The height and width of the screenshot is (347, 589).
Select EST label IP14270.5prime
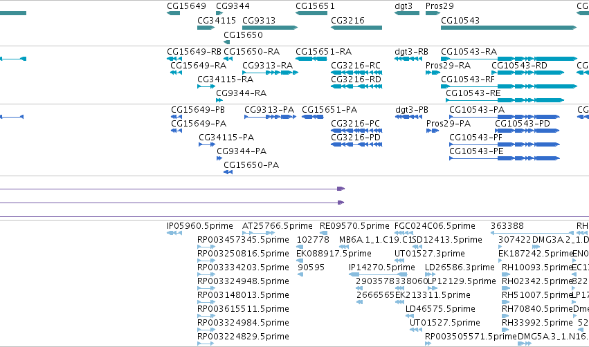382,268
